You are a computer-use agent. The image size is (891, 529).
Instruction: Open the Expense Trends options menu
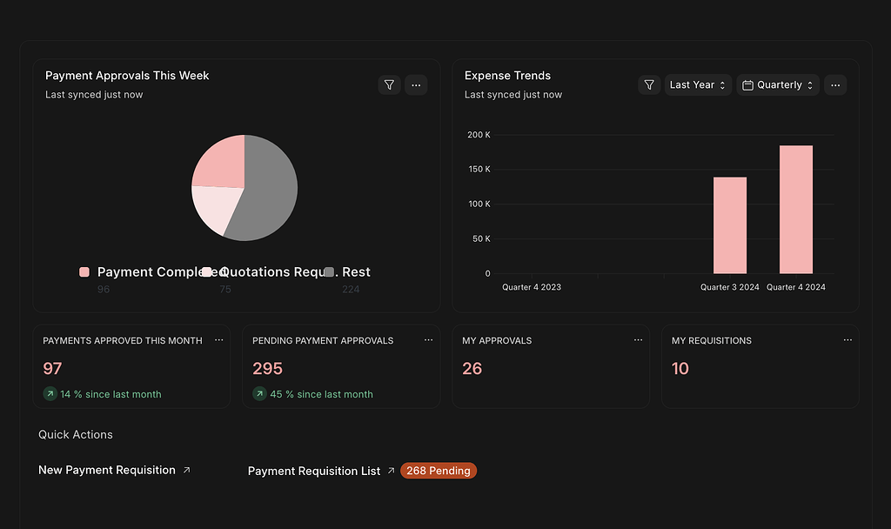[x=834, y=84]
